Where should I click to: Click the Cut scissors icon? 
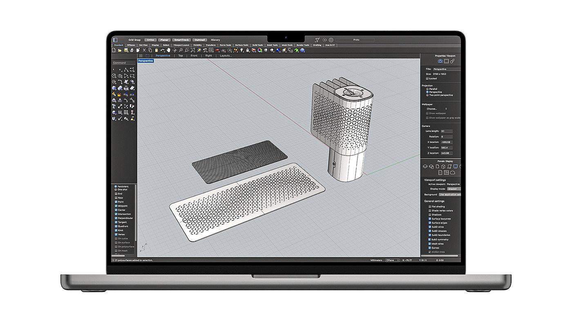(144, 50)
